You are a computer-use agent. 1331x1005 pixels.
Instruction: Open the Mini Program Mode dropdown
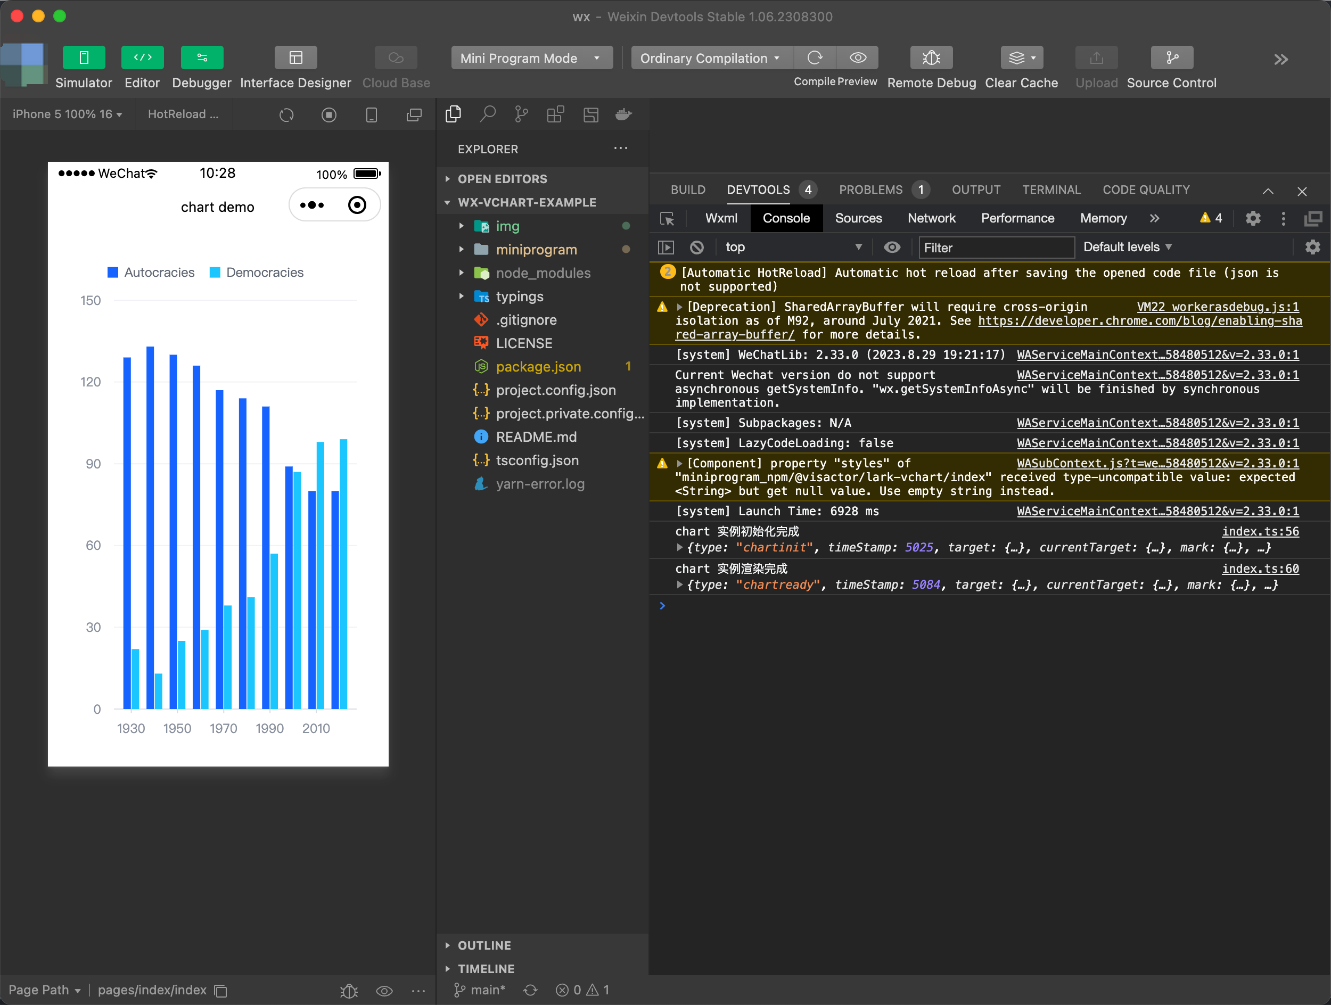[x=531, y=57]
